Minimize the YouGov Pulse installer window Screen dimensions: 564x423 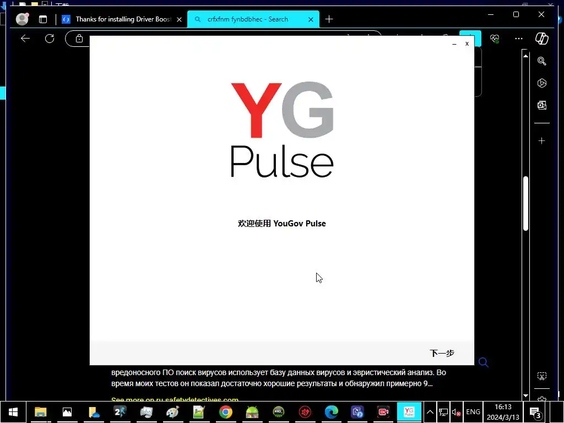[x=454, y=44]
